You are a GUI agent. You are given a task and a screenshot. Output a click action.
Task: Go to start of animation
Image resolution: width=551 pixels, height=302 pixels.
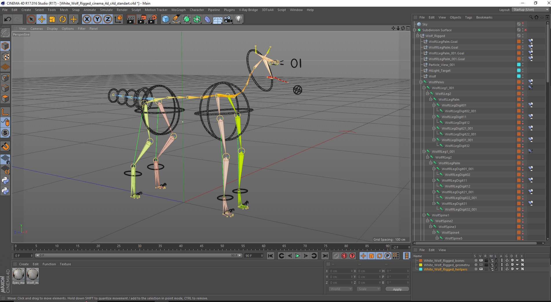pos(270,256)
